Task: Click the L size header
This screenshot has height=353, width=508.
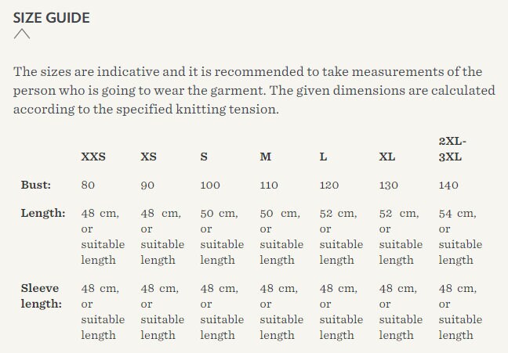Action: pos(323,157)
